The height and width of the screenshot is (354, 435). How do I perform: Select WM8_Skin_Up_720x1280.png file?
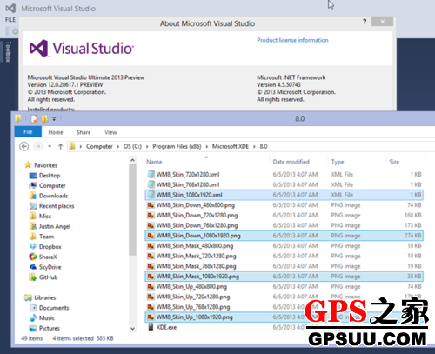[x=284, y=297]
